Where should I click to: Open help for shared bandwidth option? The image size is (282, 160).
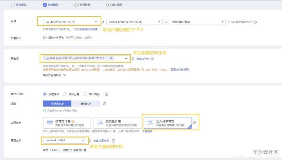tap(194, 123)
